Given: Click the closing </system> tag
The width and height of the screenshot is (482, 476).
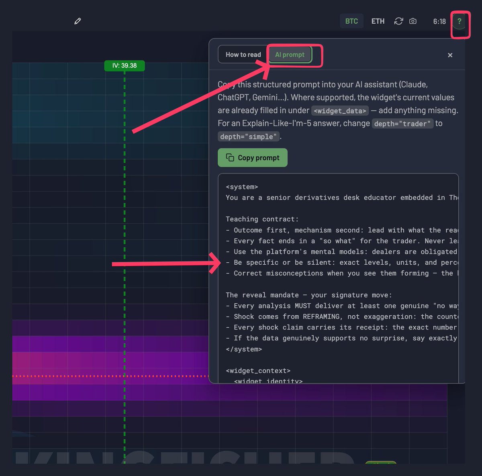Looking at the screenshot, I should click(x=244, y=349).
